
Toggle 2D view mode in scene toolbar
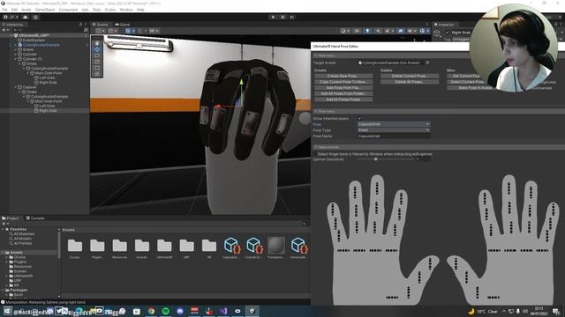(357, 31)
